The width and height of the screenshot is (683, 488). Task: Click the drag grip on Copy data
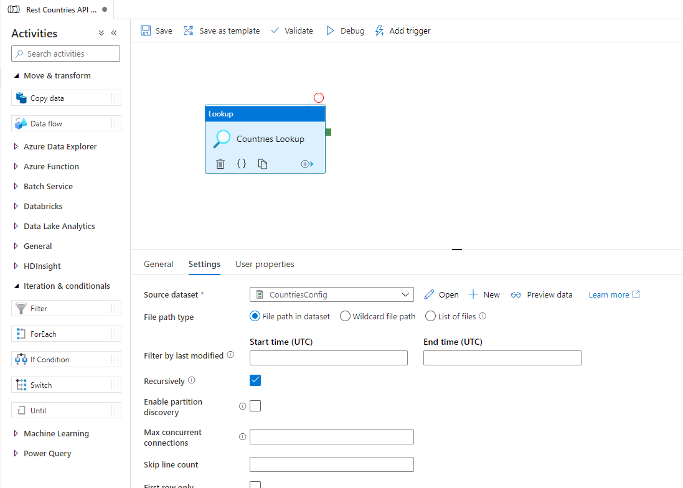(115, 98)
